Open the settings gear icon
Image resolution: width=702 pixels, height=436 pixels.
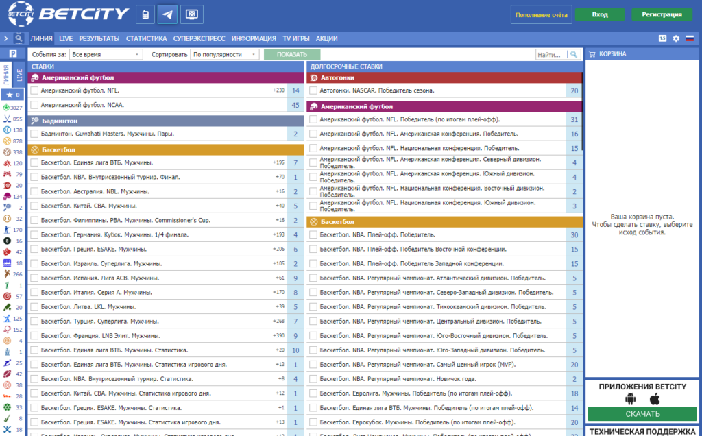click(676, 38)
